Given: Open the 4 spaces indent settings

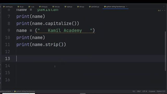Looking at the screenshot, I should pyautogui.click(x=152, y=91).
